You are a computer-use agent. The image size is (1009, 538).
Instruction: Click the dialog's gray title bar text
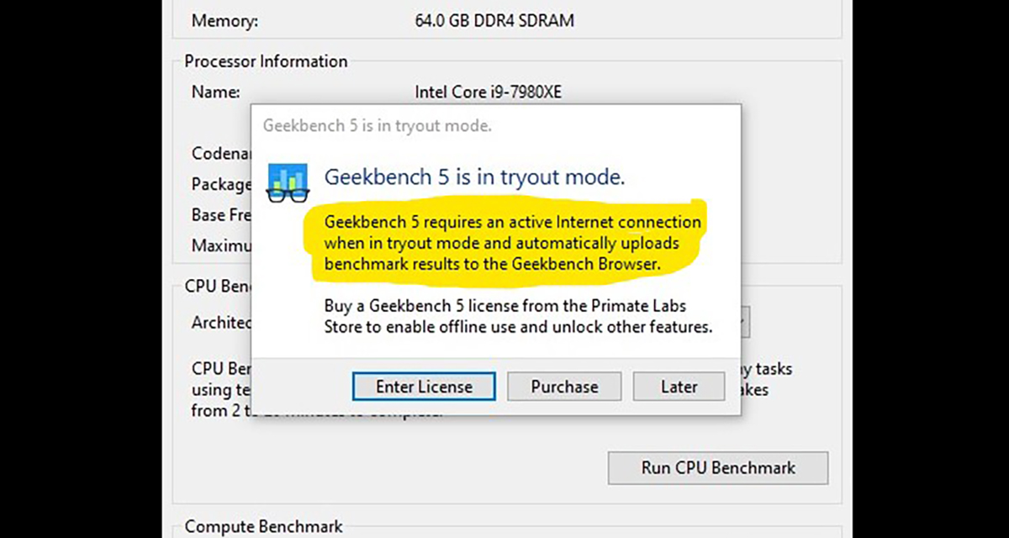coord(377,126)
